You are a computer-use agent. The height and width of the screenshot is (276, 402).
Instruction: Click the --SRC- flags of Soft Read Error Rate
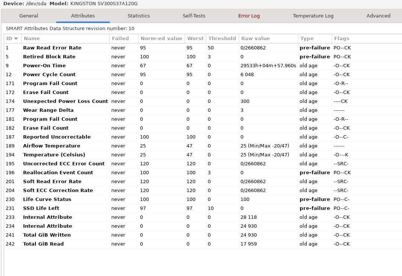point(341,182)
